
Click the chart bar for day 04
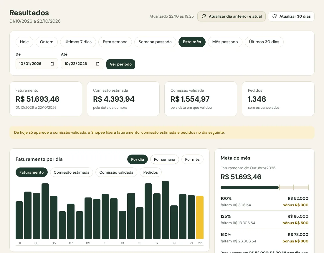[45, 211]
